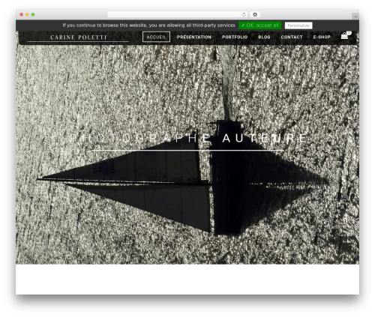Click the yellow minimize window button

pyautogui.click(x=27, y=15)
